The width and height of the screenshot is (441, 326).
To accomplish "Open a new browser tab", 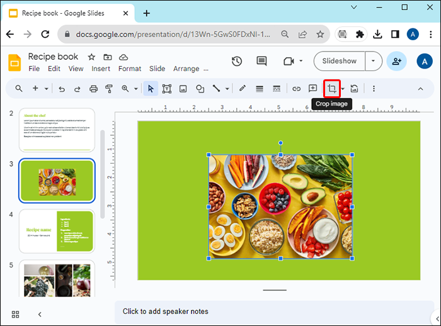I will pos(147,13).
